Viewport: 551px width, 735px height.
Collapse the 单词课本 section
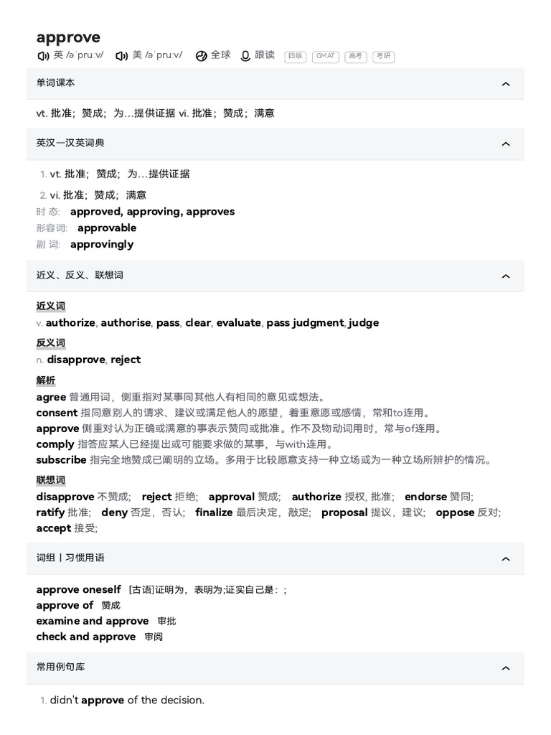click(x=506, y=84)
